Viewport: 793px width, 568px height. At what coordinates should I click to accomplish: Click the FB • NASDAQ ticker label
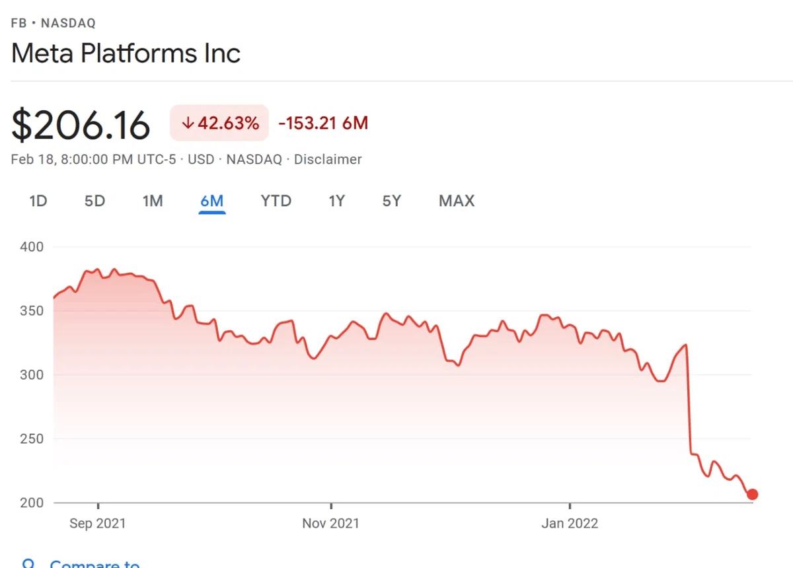click(x=54, y=23)
